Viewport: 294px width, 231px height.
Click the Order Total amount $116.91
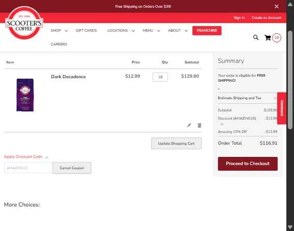(268, 143)
